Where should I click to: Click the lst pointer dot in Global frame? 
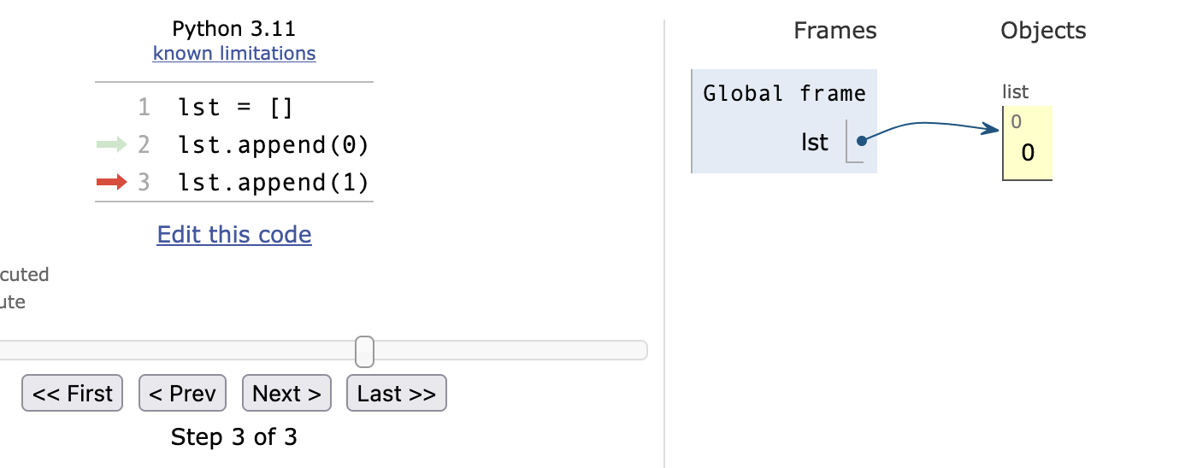tap(861, 141)
